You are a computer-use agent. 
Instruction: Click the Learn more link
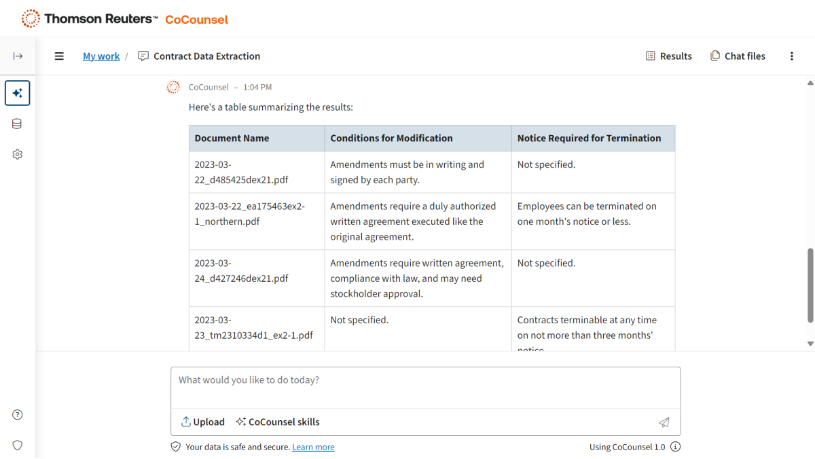(x=313, y=447)
